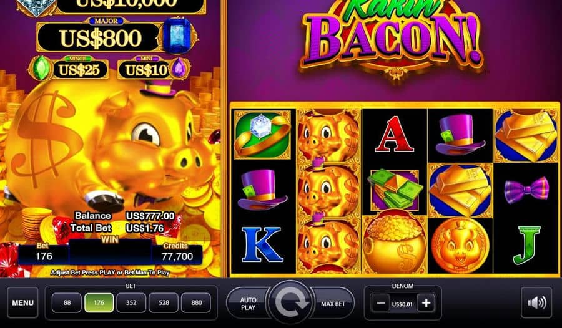This screenshot has height=328, width=562.
Task: Click the diamond ring symbol on reels
Action: click(x=262, y=134)
